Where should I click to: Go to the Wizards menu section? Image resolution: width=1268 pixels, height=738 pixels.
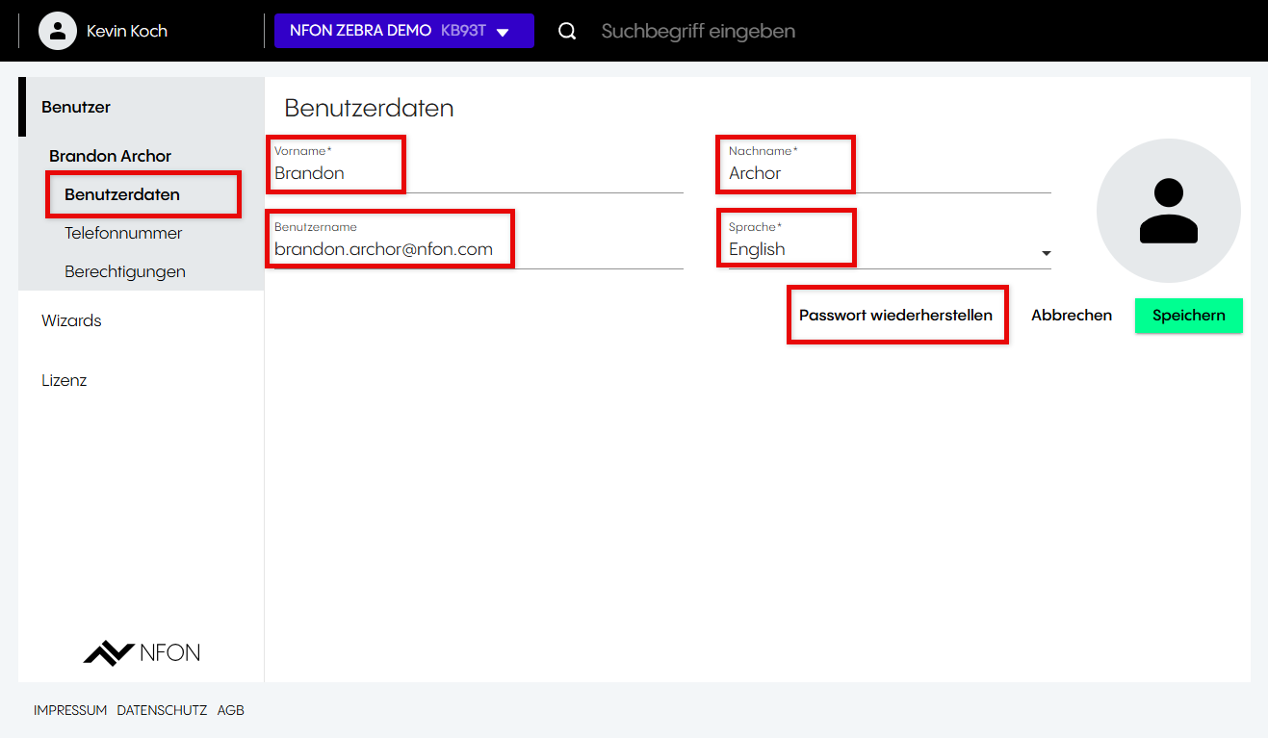point(71,320)
